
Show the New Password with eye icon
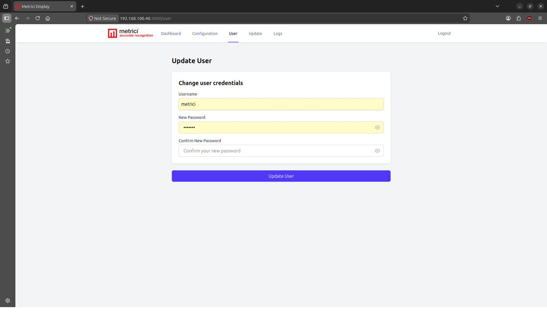pos(377,127)
